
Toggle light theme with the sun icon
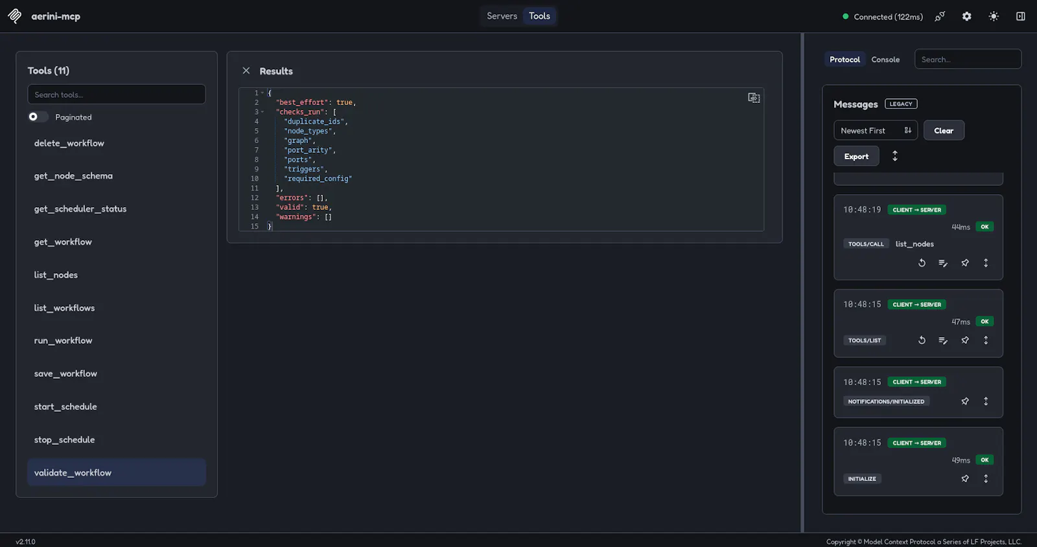pos(994,16)
